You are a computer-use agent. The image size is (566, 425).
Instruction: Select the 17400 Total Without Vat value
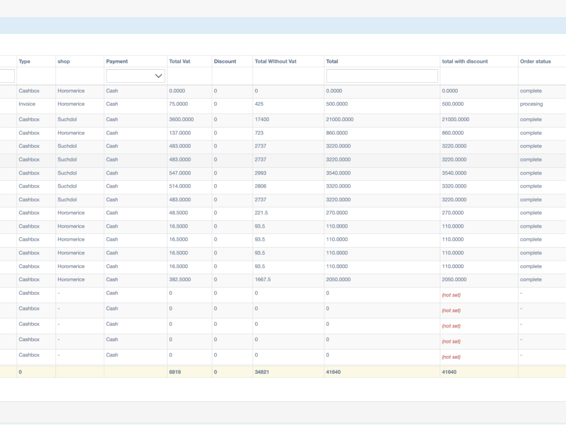(x=261, y=120)
